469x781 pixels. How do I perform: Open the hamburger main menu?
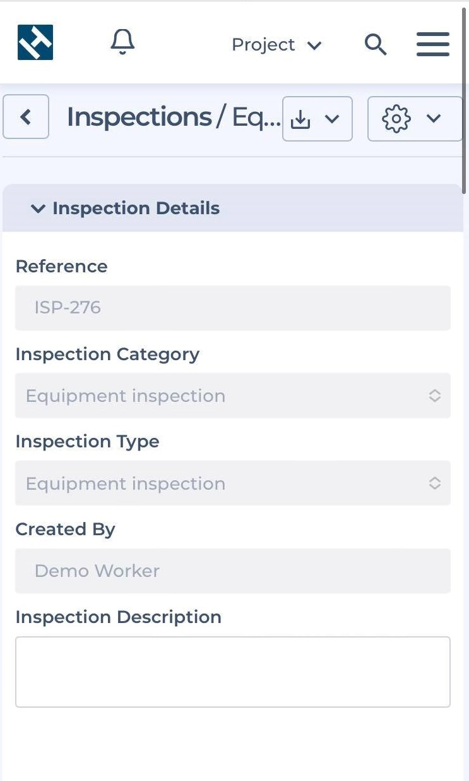[433, 44]
